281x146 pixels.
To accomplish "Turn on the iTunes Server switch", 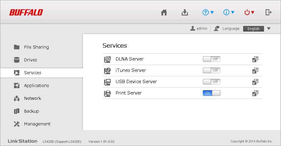I will (x=211, y=71).
